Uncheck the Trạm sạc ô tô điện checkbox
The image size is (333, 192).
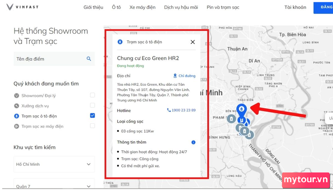click(x=92, y=115)
